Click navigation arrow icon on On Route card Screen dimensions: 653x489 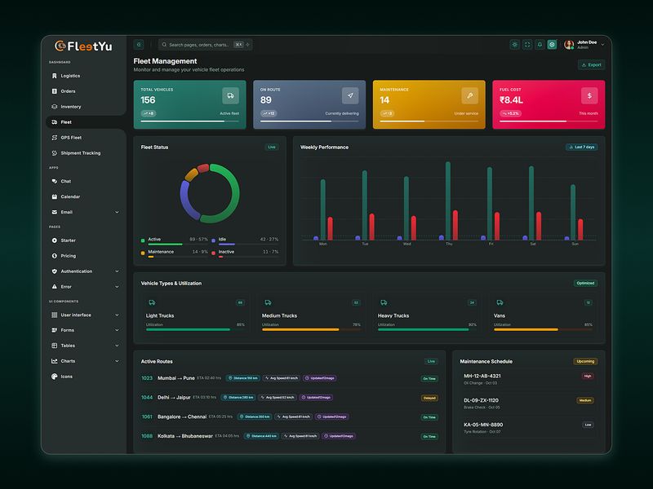(x=350, y=95)
